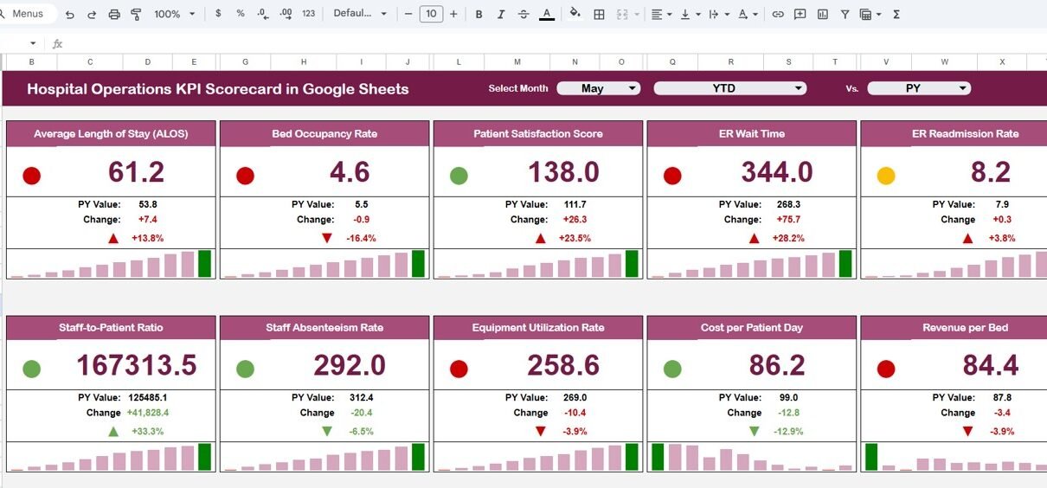The image size is (1047, 488).
Task: Click the Format as currency button
Action: coord(218,14)
